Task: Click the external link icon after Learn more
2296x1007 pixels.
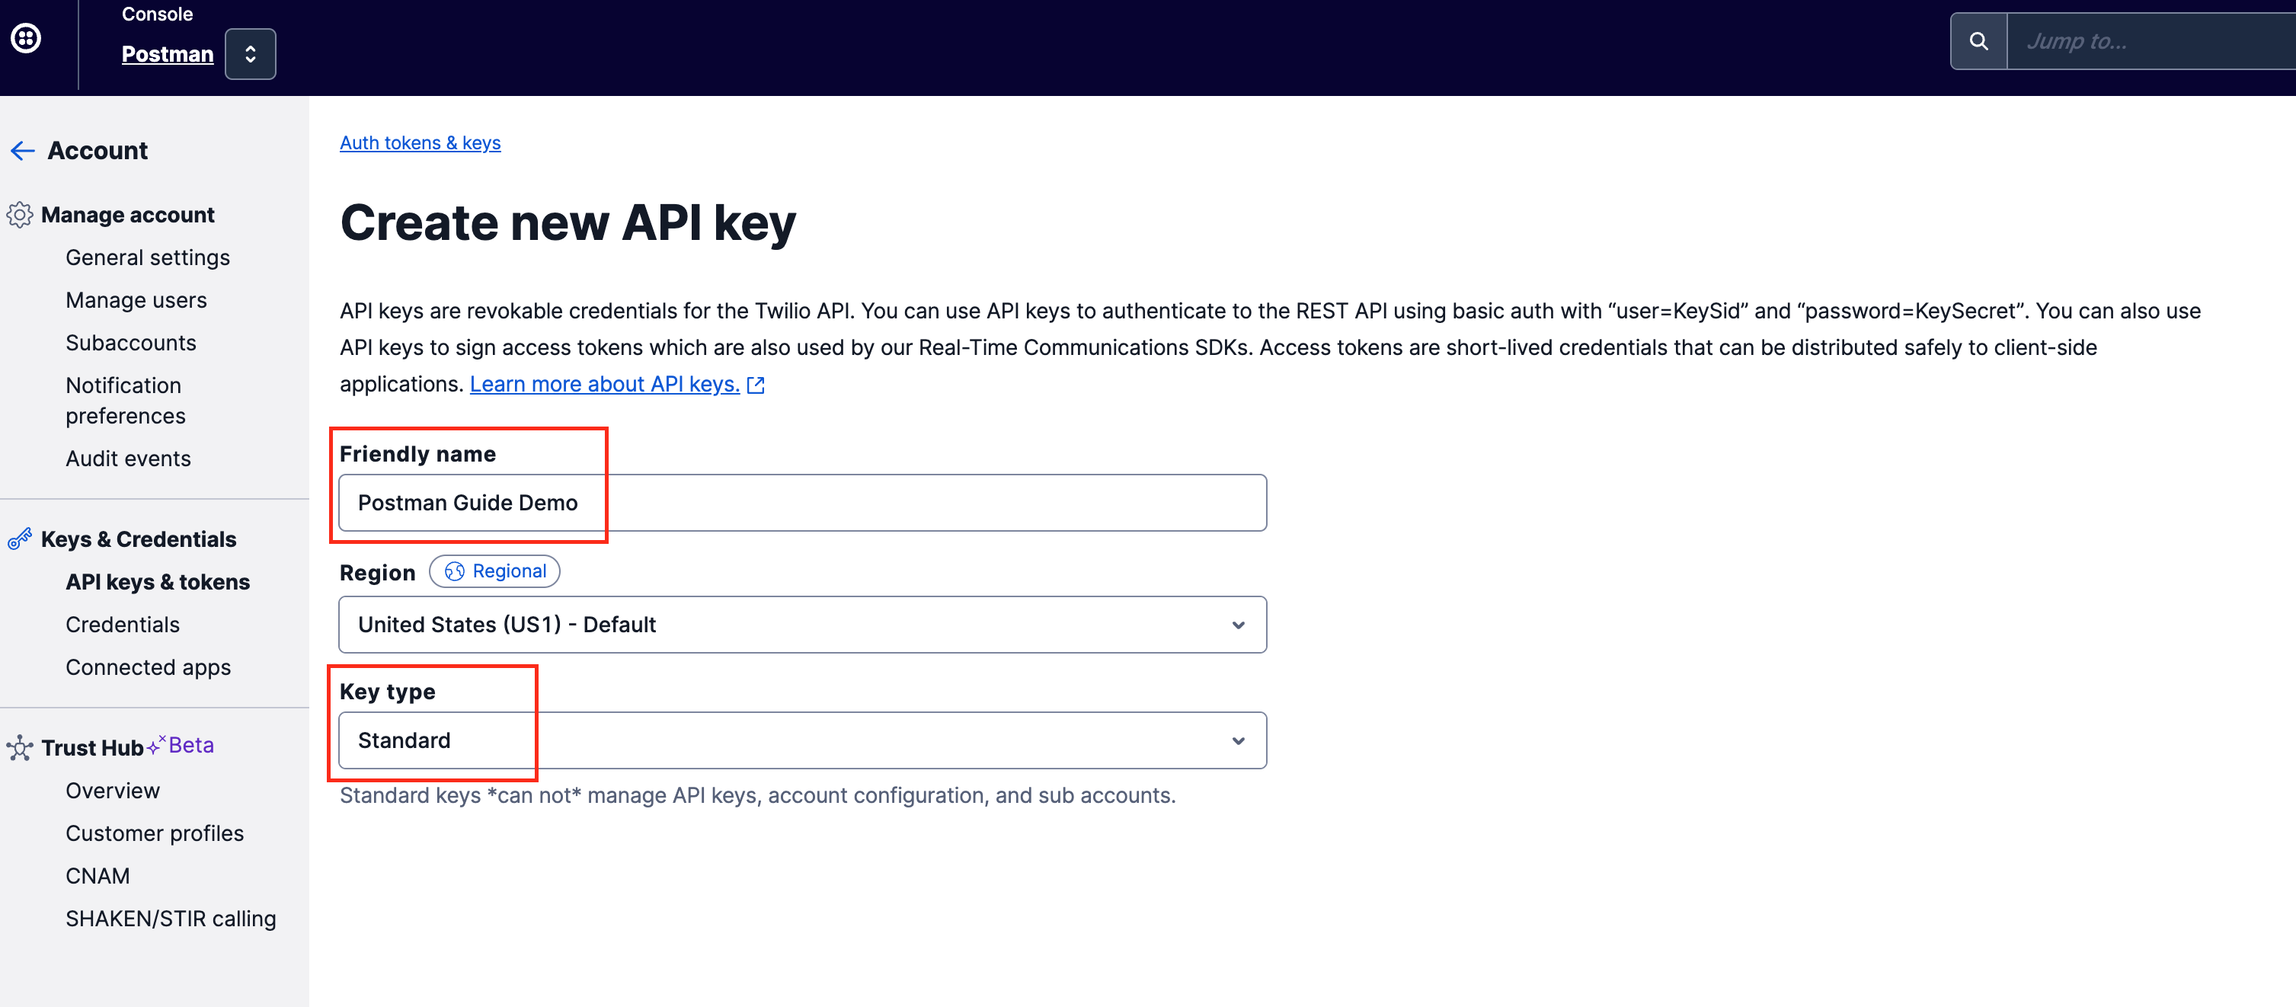Action: (756, 385)
